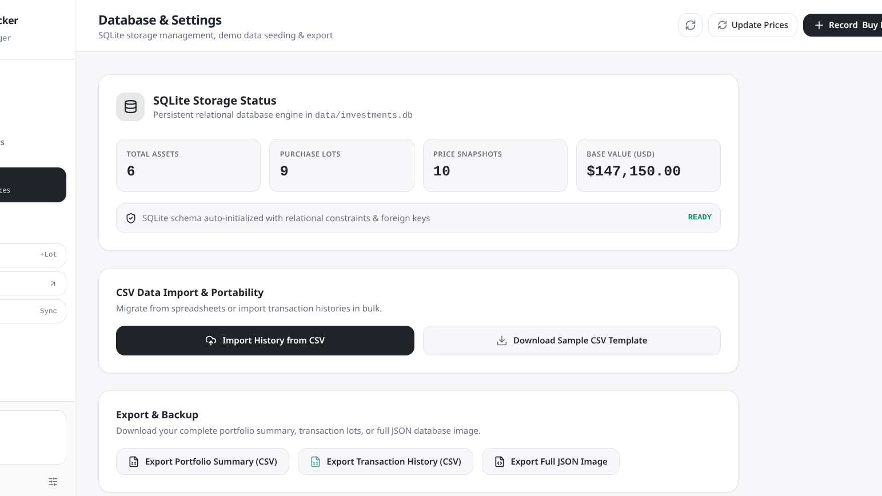This screenshot has height=496, width=882.
Task: Export the Full JSON Image
Action: (x=550, y=462)
